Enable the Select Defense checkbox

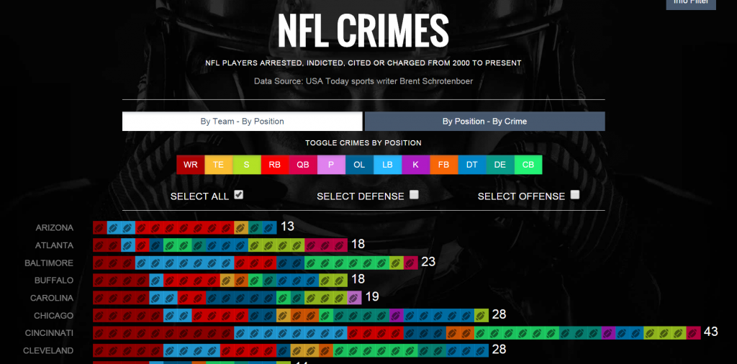[414, 195]
